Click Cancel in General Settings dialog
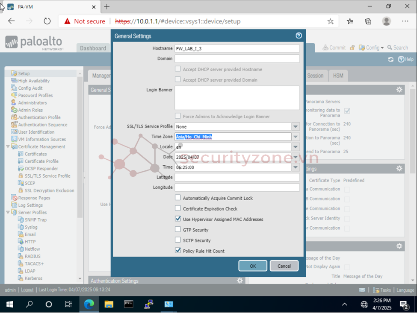Screen dimensions: 417x313 [284, 266]
